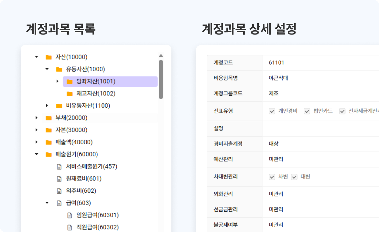Select 매출액(40000) in the account list
Viewport: 379px width, 232px height.
tap(74, 142)
